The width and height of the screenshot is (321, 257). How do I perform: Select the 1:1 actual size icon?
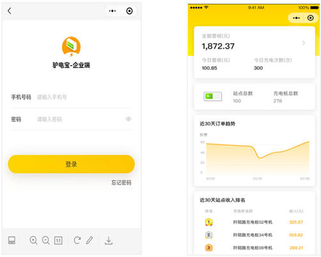coord(58,240)
